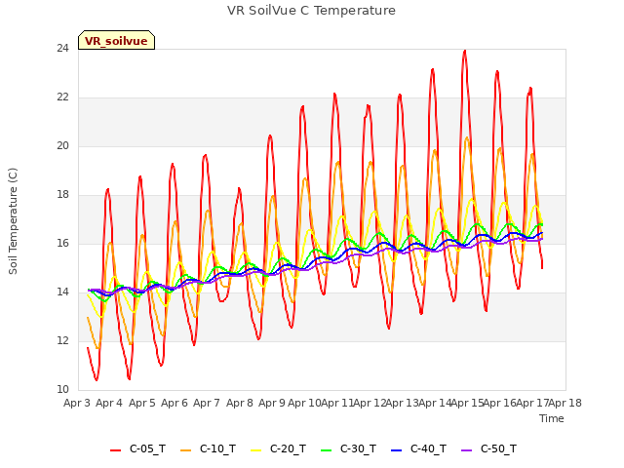The height and width of the screenshot is (468, 624).
Task: Click the VR_soilvue annotation box
Action: coord(116,40)
